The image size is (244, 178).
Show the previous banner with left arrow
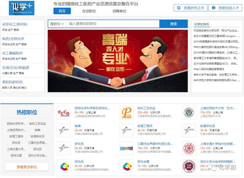[x=53, y=61]
